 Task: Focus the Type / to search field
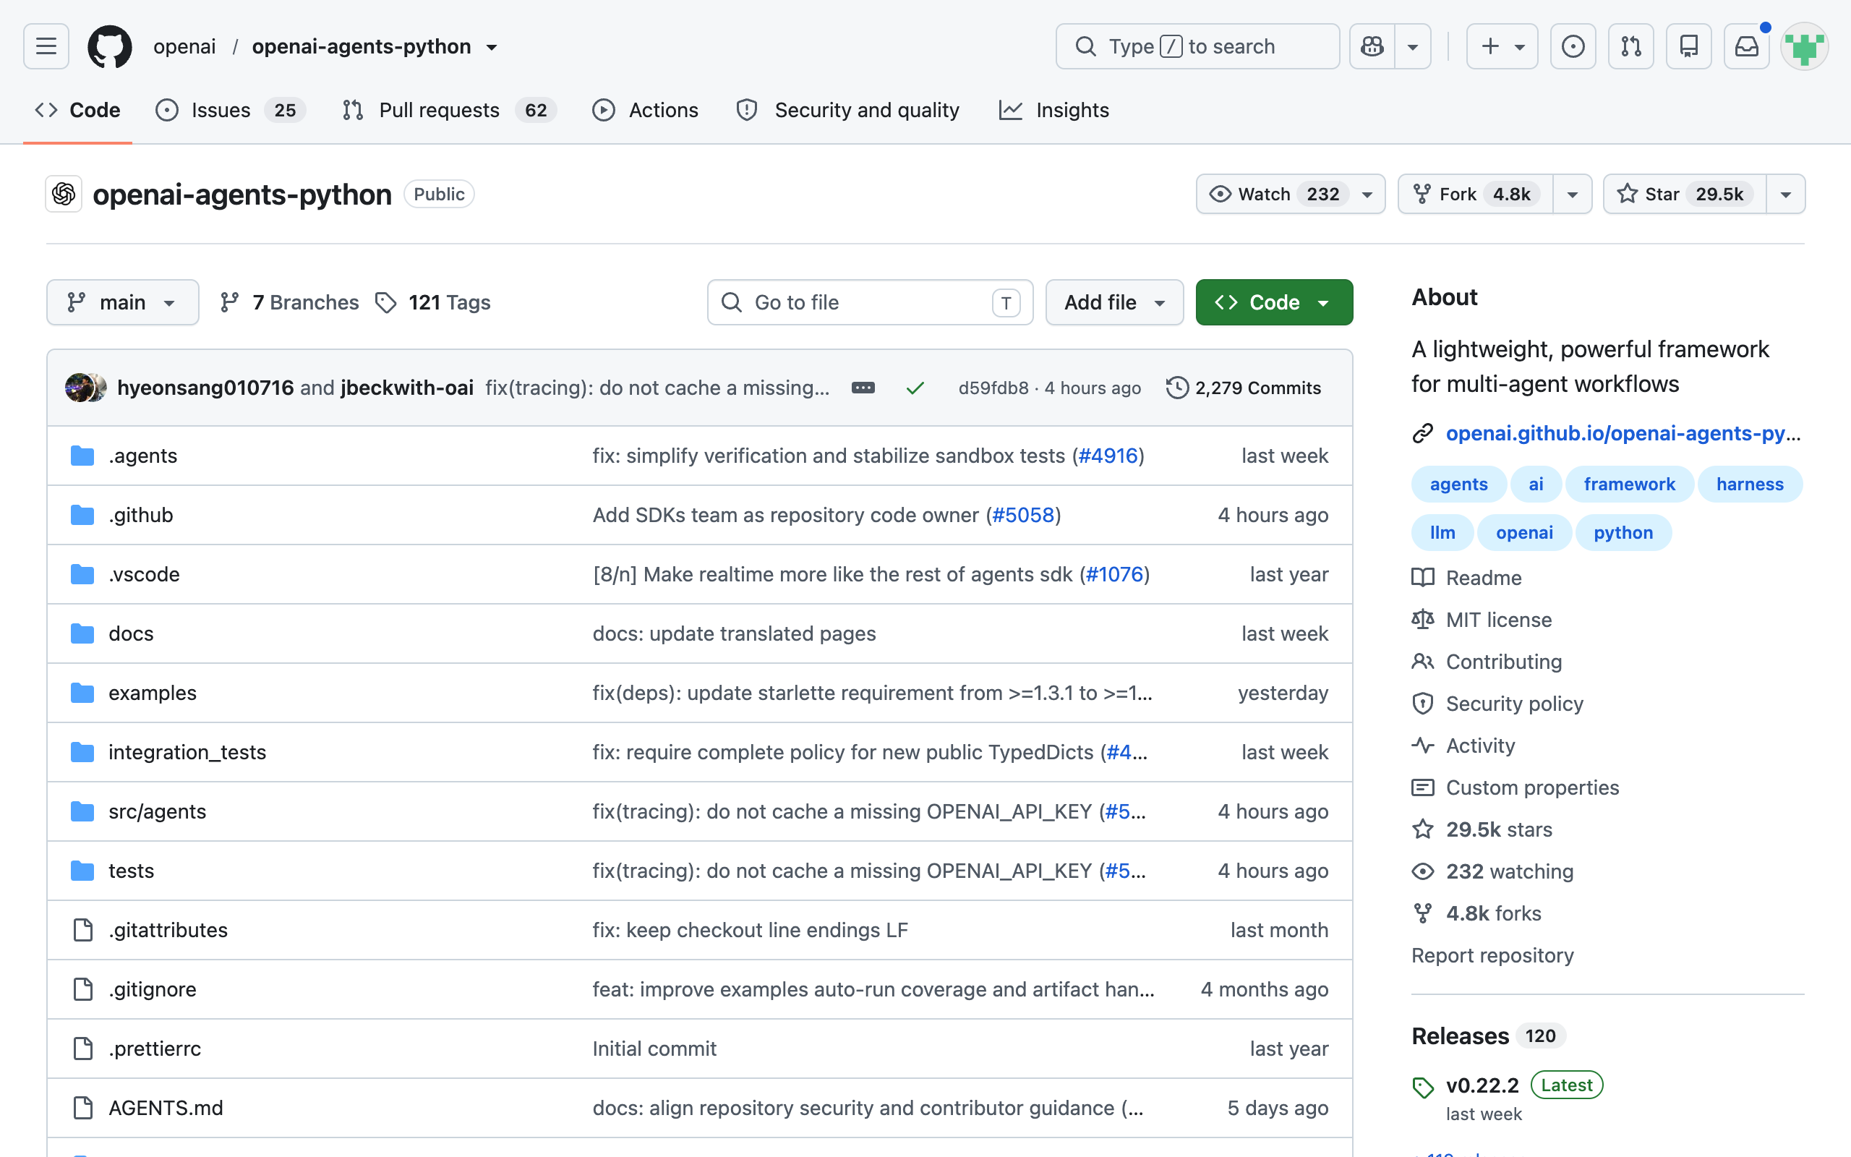pos(1198,47)
